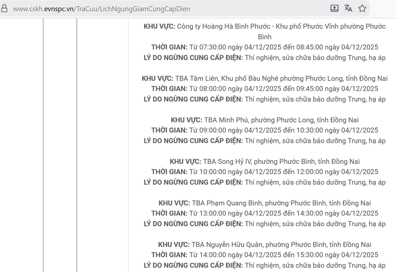Viewport: 396px width, 272px height.
Task: Click the install app icon in address bar
Action: coord(334,8)
